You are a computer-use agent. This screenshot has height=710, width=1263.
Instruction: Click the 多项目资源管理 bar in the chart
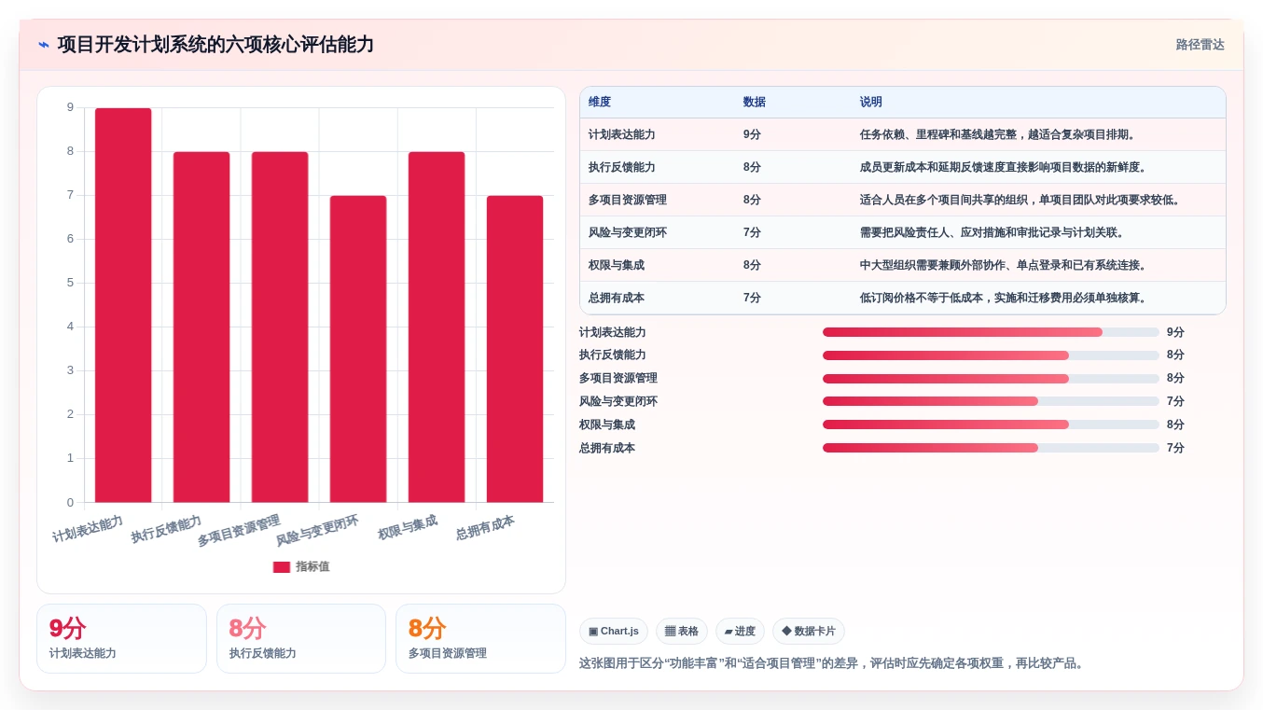280,327
